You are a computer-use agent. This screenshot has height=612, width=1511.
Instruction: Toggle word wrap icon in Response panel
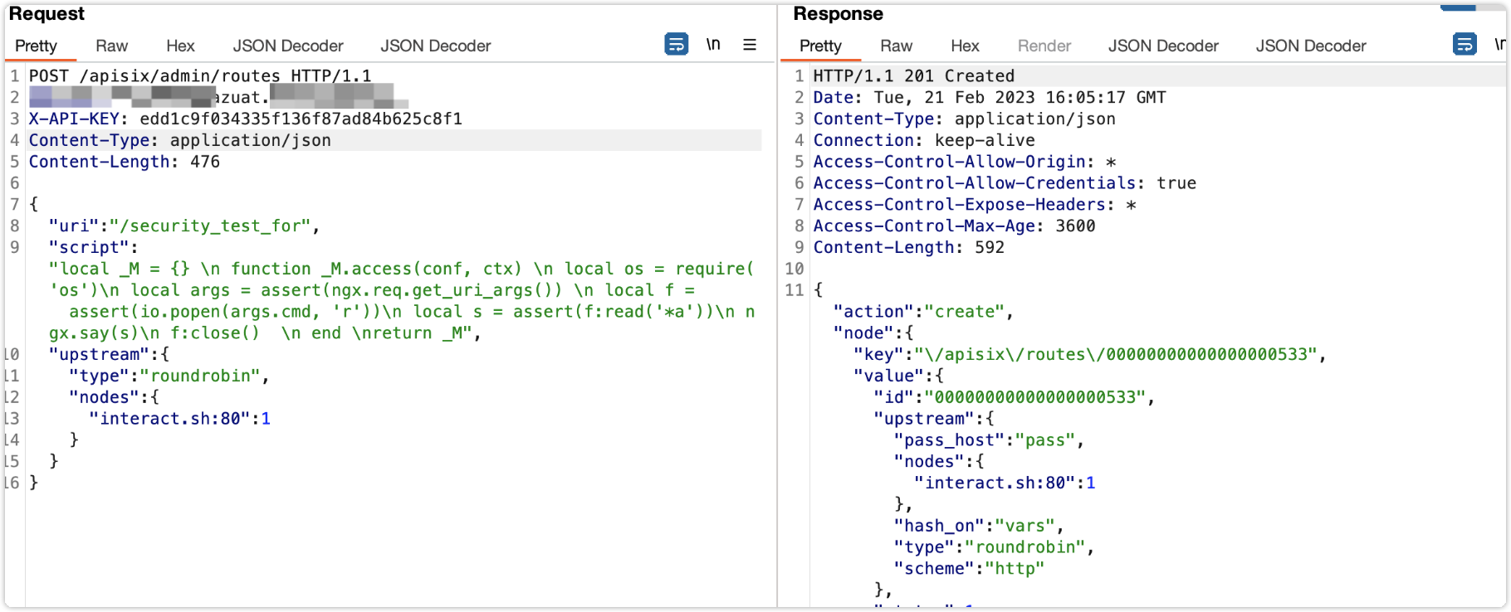tap(1465, 44)
